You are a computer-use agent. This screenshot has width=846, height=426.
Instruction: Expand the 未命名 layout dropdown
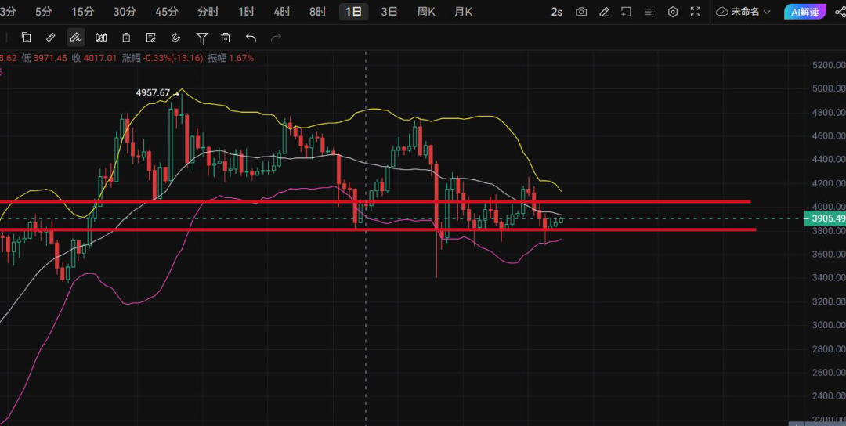tap(743, 12)
